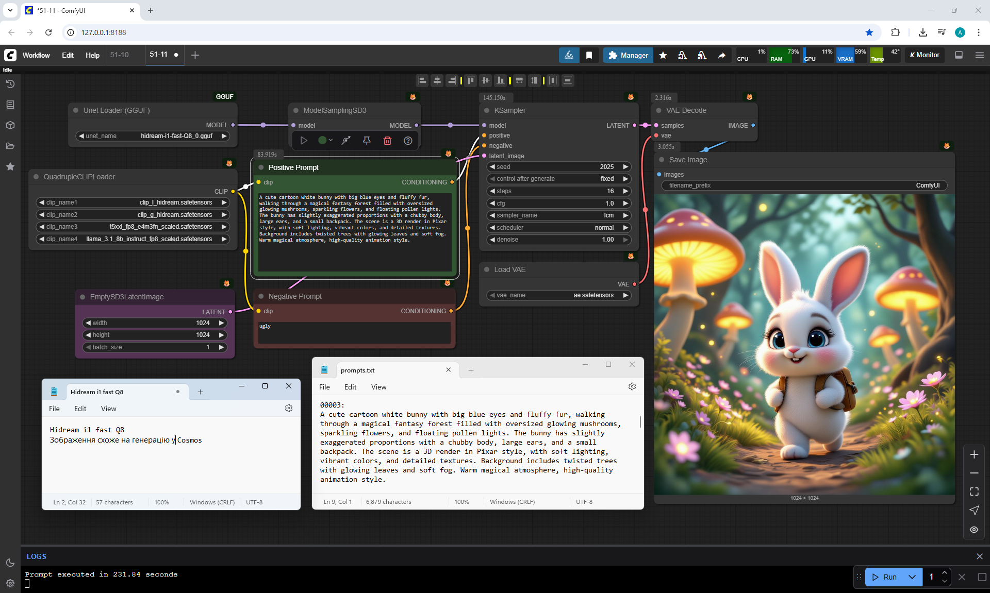Click the red delete trash icon
Screen dimensions: 990x593
pos(387,141)
